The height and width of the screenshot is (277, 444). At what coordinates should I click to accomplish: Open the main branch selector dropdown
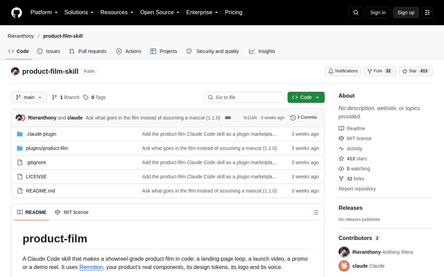tap(29, 97)
